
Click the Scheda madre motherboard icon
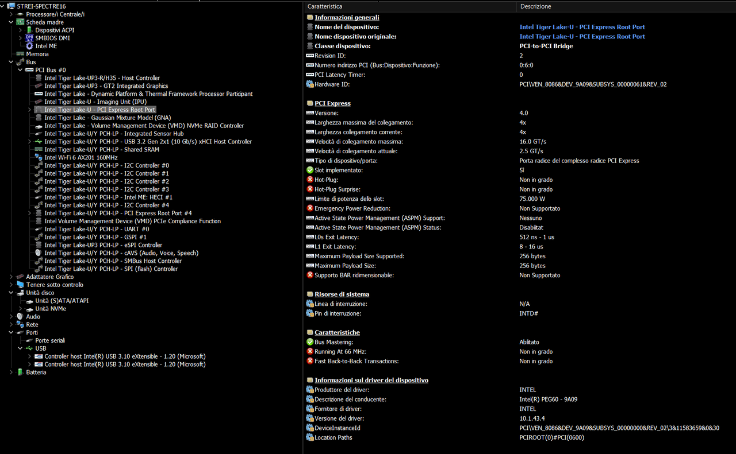21,22
